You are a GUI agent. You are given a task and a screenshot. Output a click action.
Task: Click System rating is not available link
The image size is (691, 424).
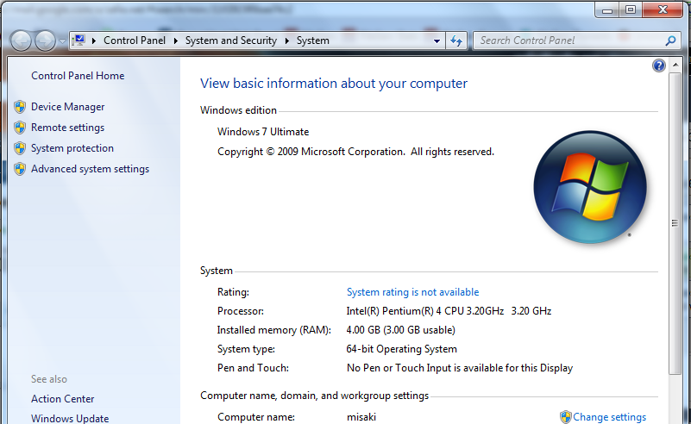pyautogui.click(x=412, y=292)
